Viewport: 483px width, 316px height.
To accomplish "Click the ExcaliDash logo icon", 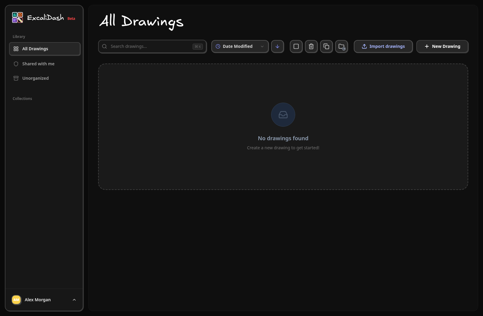I will 18,17.
